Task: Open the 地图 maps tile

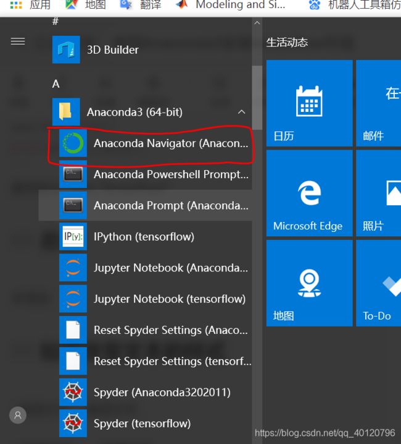Action: [x=310, y=283]
